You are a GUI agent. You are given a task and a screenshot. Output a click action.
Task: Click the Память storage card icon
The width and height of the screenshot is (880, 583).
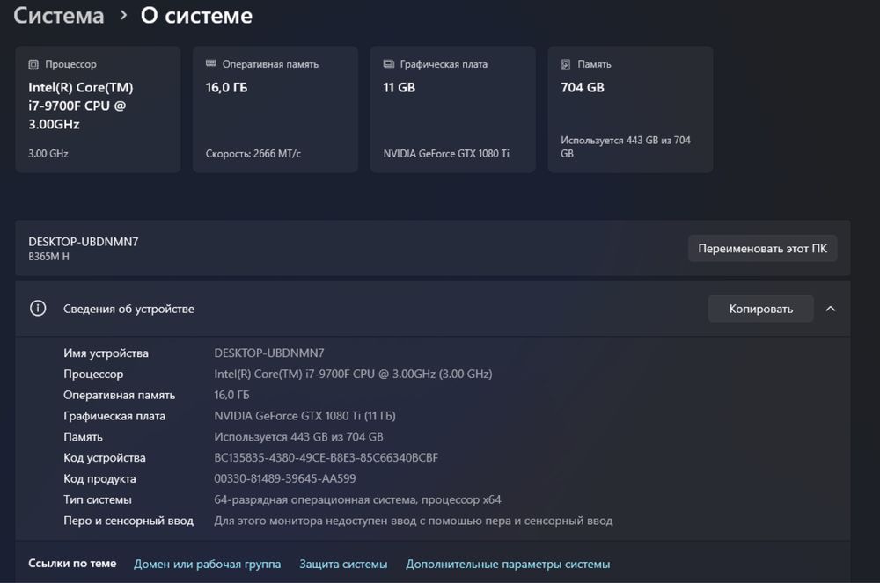[566, 64]
